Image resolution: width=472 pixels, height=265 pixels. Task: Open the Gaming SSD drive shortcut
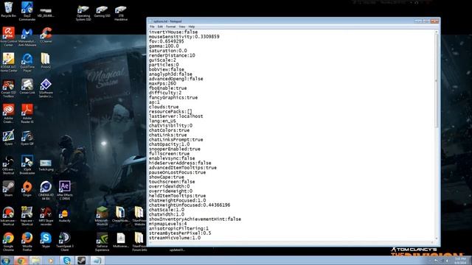(102, 12)
